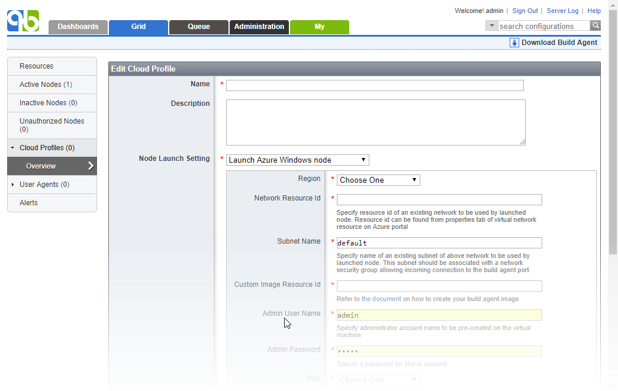Select Resources in the sidebar

pos(52,66)
